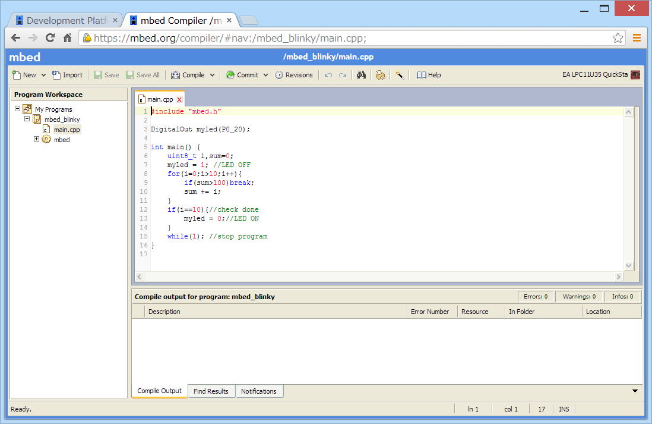Click browser Back button
The image size is (652, 424).
[16, 38]
